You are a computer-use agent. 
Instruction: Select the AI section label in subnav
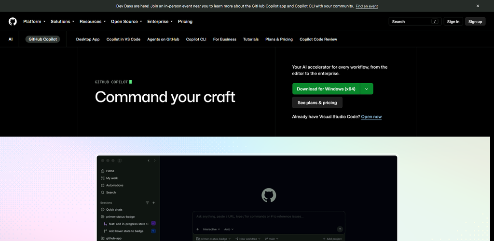(x=11, y=39)
